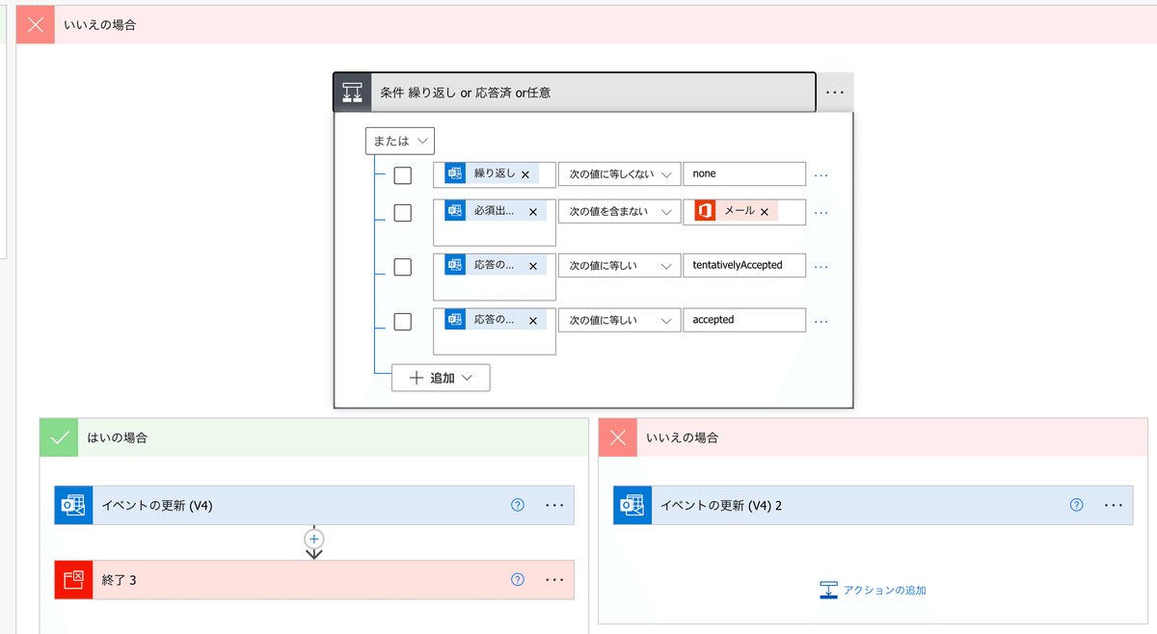Image resolution: width=1157 pixels, height=634 pixels.
Task: Click the アクションの追加 link
Action: [873, 590]
